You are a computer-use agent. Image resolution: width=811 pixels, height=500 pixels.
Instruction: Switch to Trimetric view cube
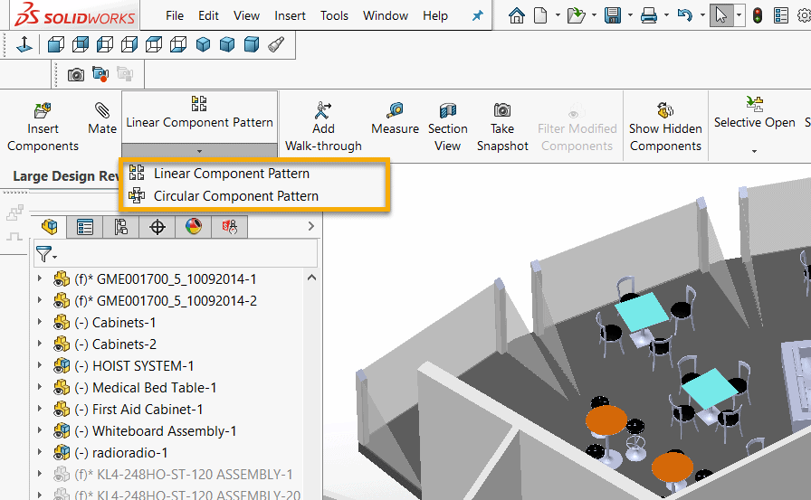click(227, 45)
